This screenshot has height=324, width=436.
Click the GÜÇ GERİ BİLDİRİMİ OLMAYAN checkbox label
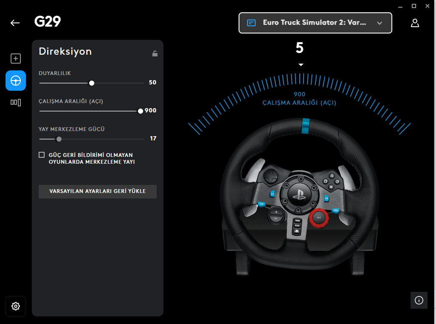[92, 158]
